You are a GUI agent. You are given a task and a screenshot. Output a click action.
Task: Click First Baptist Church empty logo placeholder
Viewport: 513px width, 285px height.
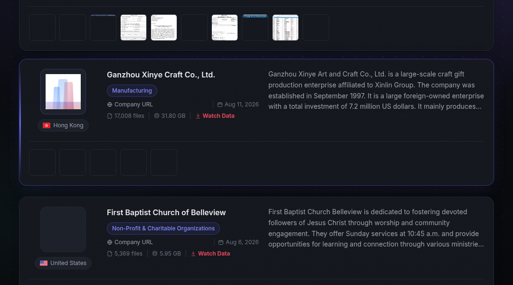point(63,229)
